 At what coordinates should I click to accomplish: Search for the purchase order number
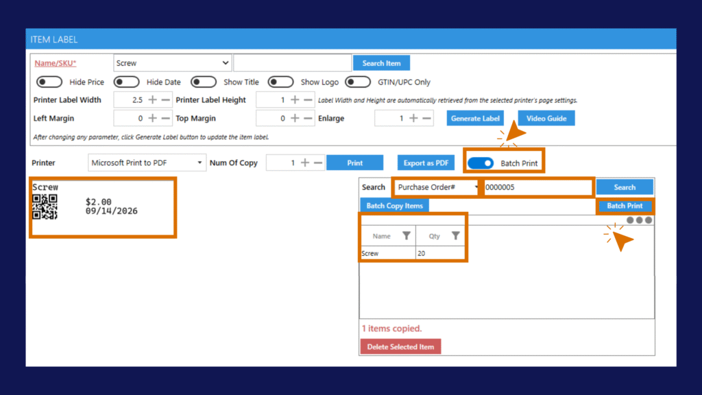coord(625,187)
